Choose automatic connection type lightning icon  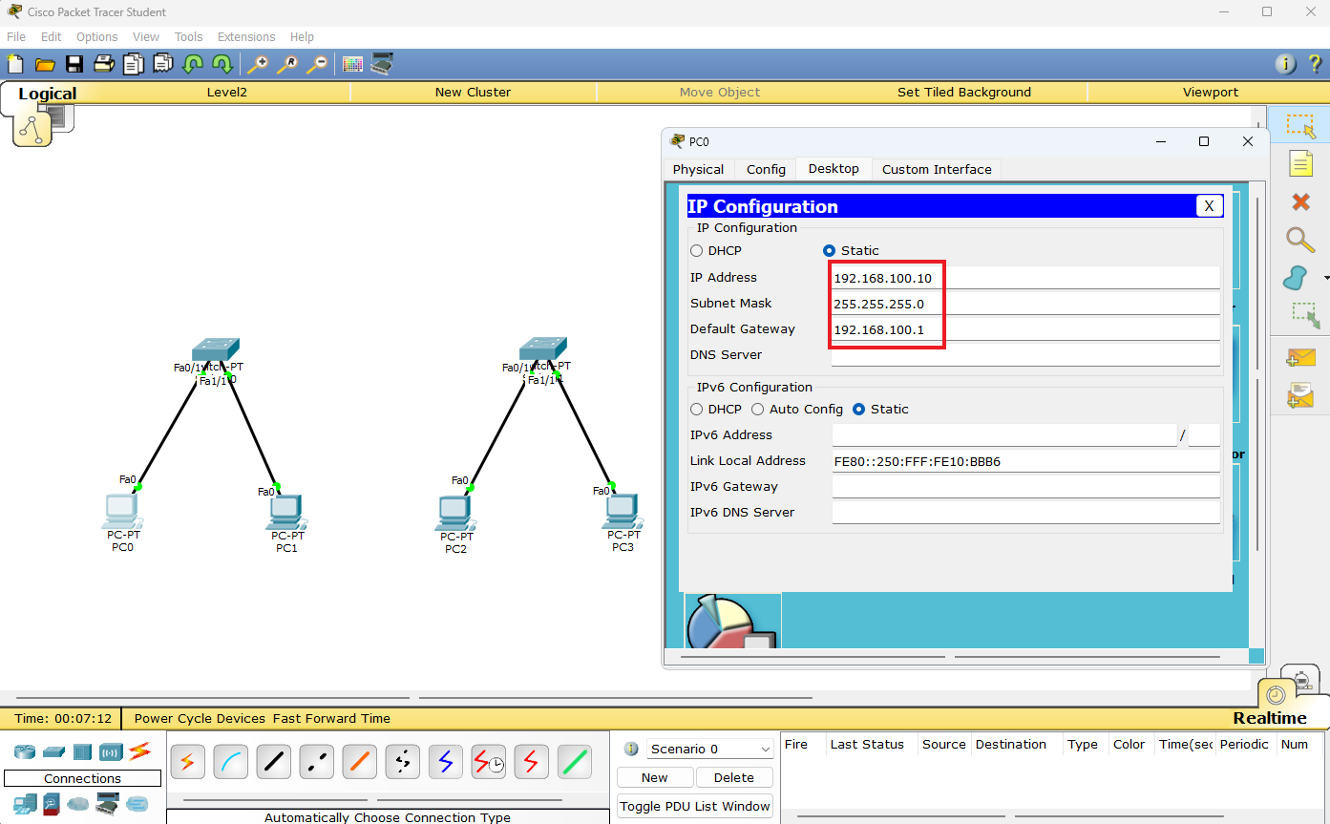click(187, 762)
